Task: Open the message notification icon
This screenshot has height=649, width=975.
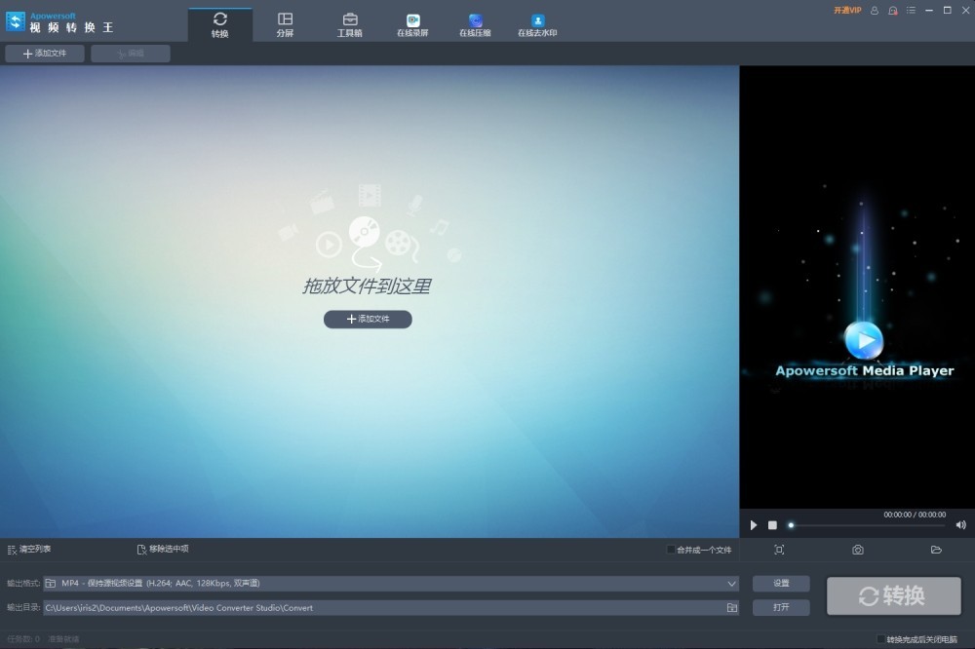Action: coord(892,11)
